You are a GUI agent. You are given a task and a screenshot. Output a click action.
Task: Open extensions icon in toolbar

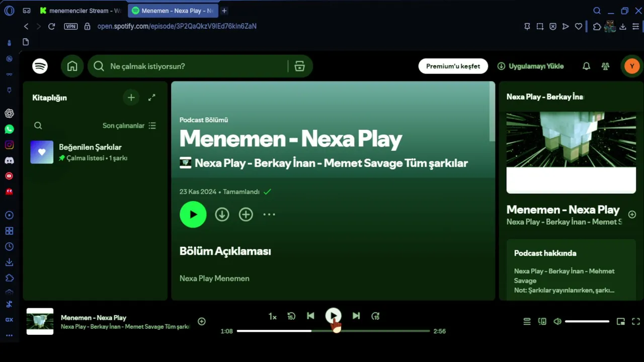click(x=597, y=26)
